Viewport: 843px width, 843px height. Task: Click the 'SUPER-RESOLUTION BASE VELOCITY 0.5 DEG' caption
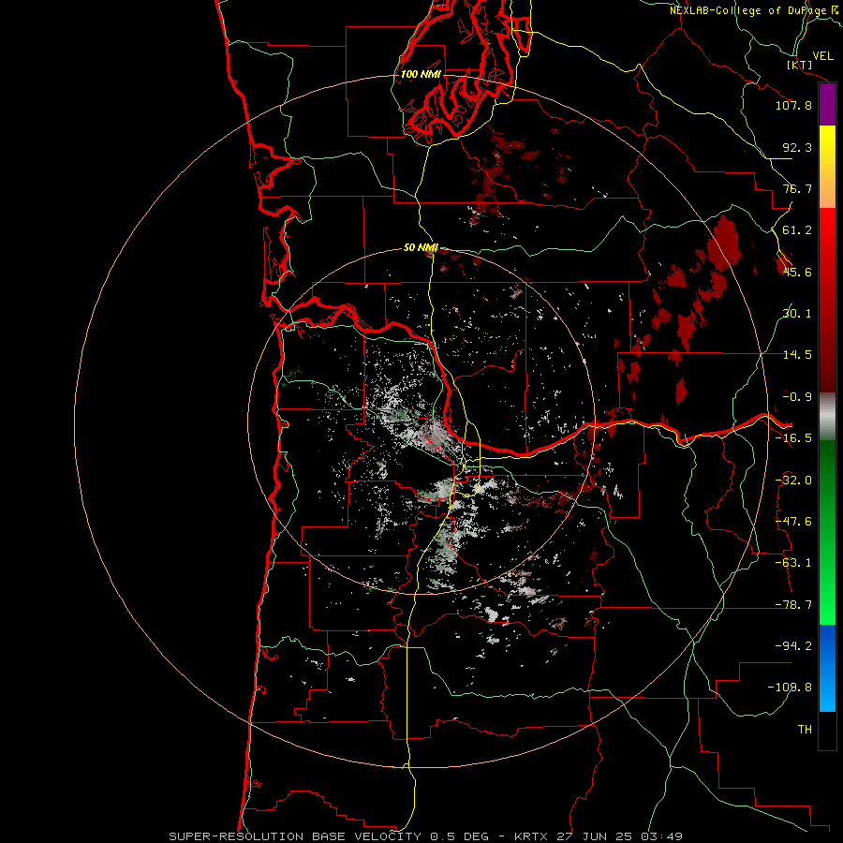pos(329,836)
